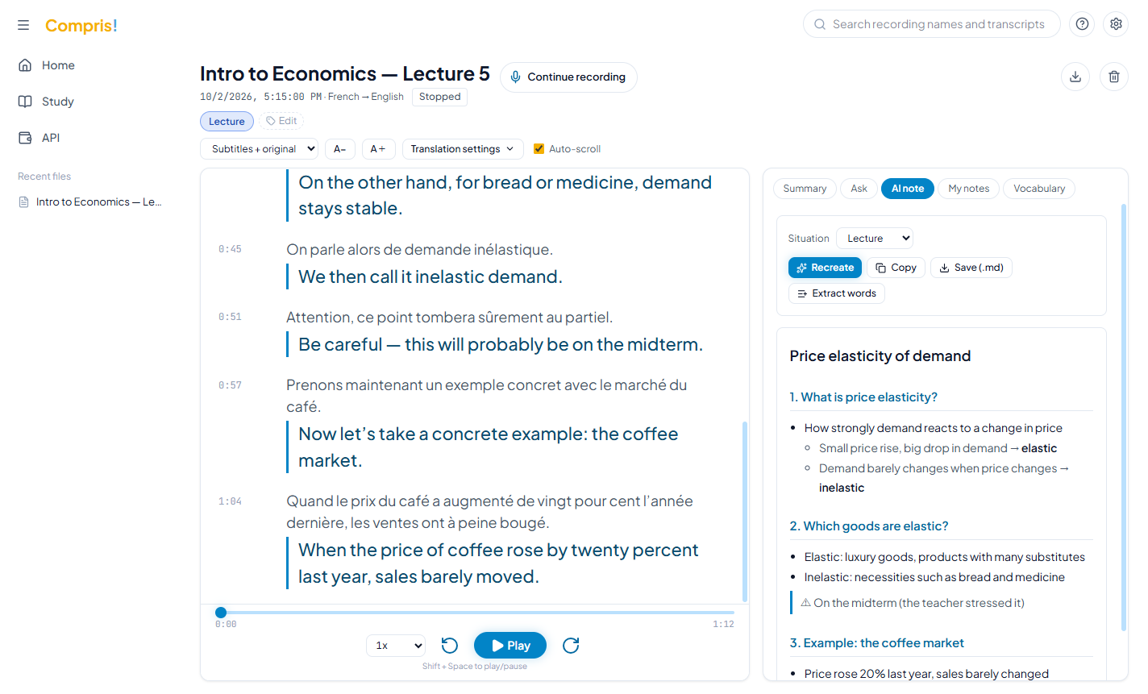Open playback speed 1x dropdown
The image size is (1148, 694).
pyautogui.click(x=396, y=646)
